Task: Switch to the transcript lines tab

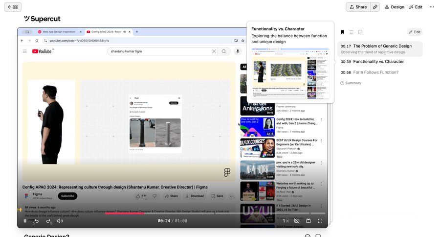Action: coord(352,32)
